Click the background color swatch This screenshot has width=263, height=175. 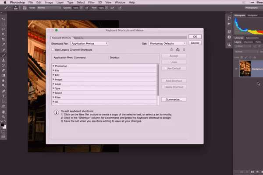[x=5, y=127]
